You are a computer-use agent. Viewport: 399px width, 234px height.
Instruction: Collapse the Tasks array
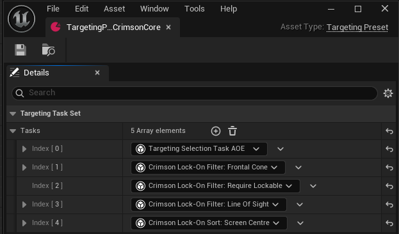coord(13,131)
